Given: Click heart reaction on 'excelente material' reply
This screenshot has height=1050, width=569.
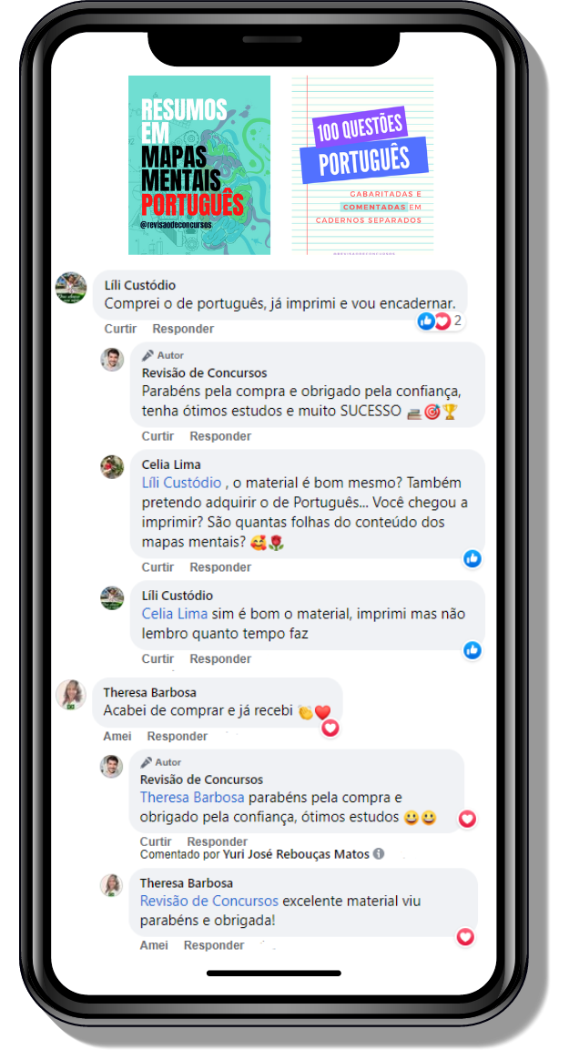Looking at the screenshot, I should coord(465,937).
